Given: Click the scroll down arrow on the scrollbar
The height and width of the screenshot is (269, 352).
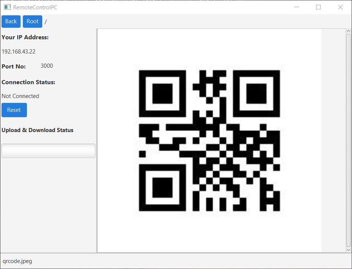Looking at the screenshot, I should tap(348, 250).
